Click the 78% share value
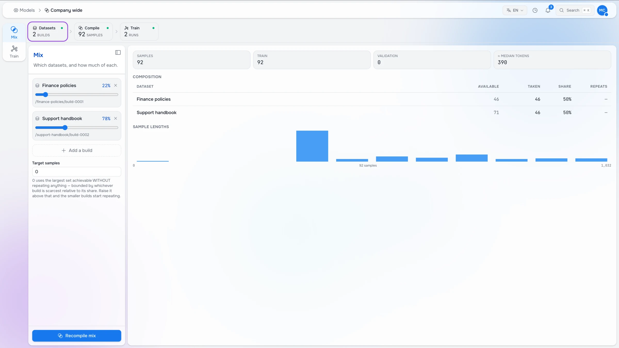The image size is (619, 348). tap(106, 119)
